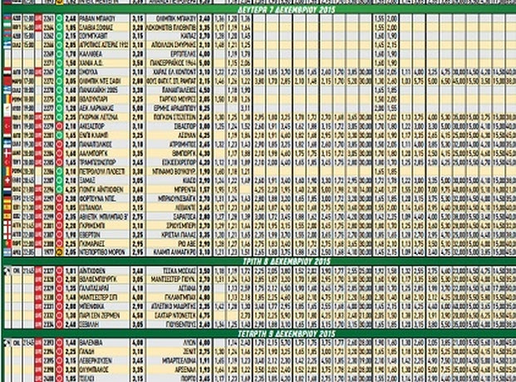Select home team ΚΑΛΛΙΘΕΑ
Image resolution: width=516 pixels, height=382 pixels.
[x=91, y=54]
